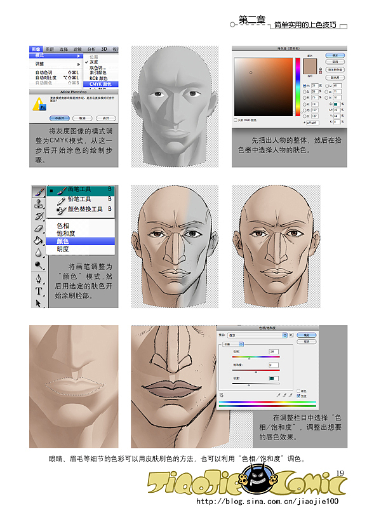Confirm Color Picker with 确定 button

pos(335,56)
